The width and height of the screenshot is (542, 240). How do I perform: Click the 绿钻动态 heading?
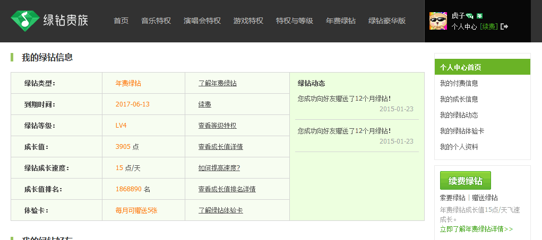pyautogui.click(x=311, y=83)
